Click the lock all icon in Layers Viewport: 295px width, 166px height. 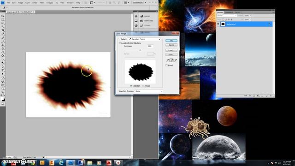click(x=231, y=19)
